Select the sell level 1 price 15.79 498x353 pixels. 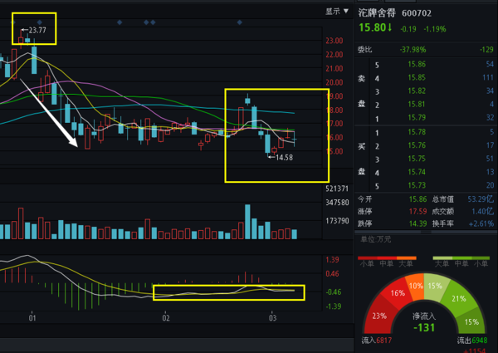click(x=417, y=117)
